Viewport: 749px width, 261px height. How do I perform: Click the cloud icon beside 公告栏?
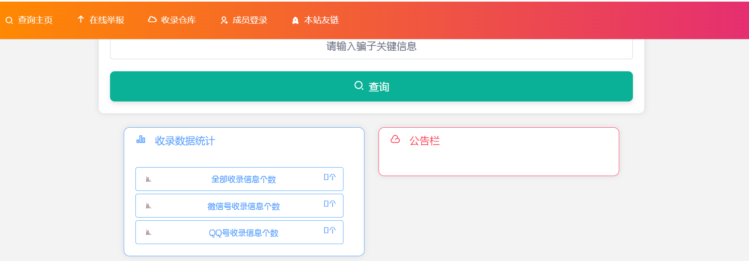(x=395, y=140)
